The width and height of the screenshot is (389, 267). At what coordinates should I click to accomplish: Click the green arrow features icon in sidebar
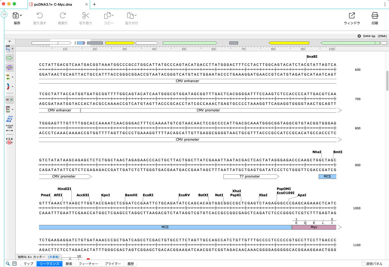click(x=9, y=58)
